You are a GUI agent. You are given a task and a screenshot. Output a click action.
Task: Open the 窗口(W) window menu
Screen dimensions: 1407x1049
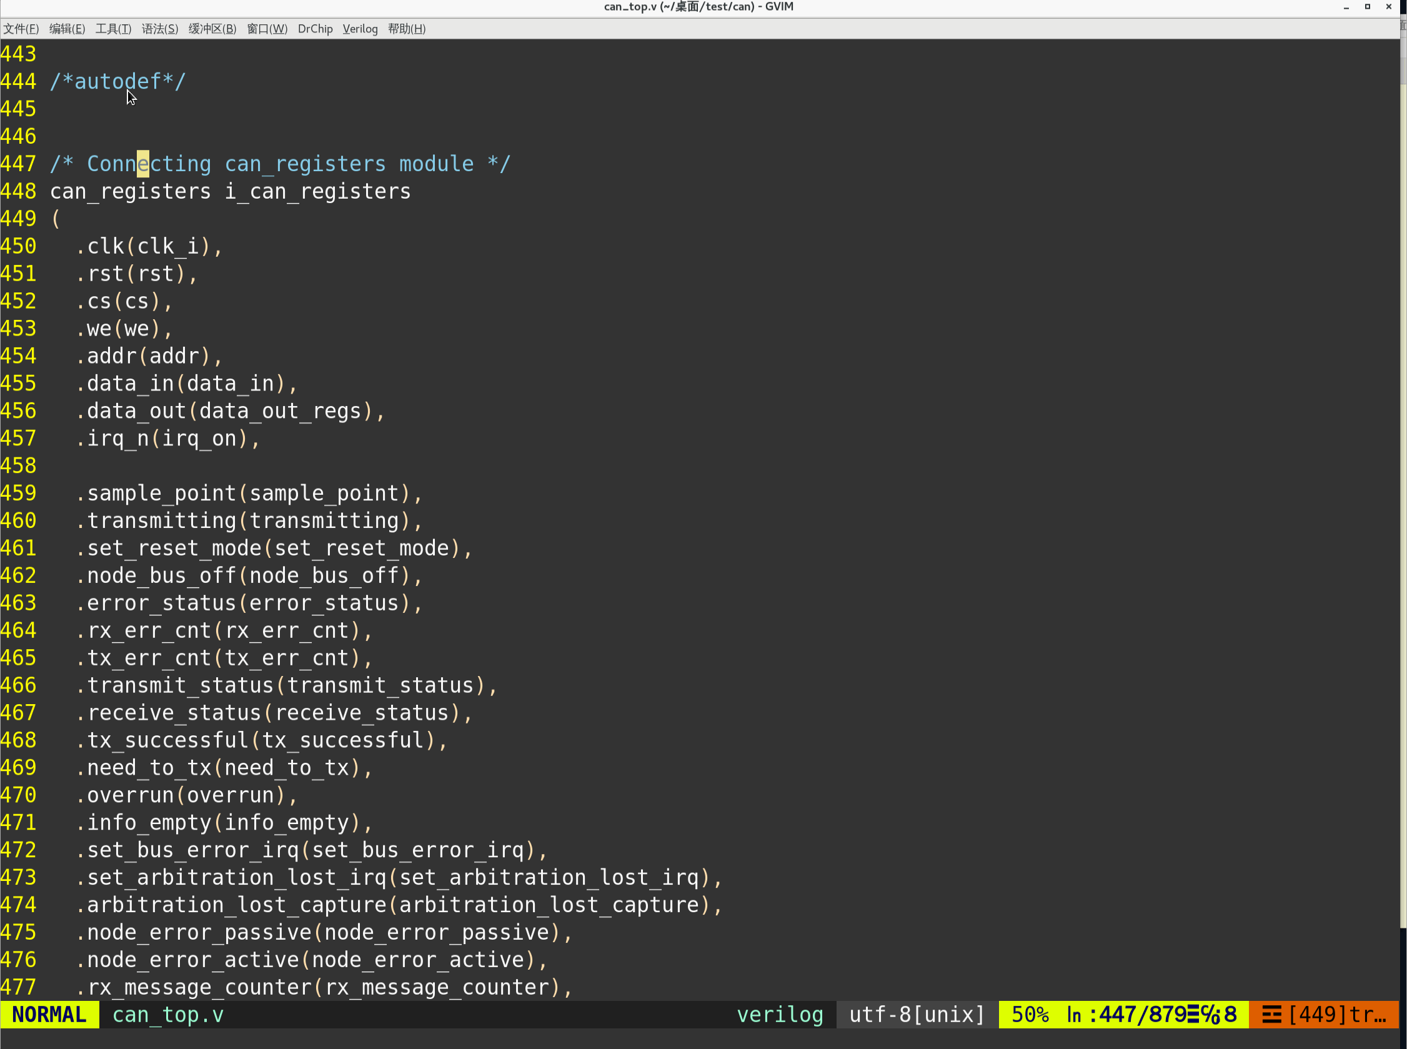pyautogui.click(x=267, y=29)
